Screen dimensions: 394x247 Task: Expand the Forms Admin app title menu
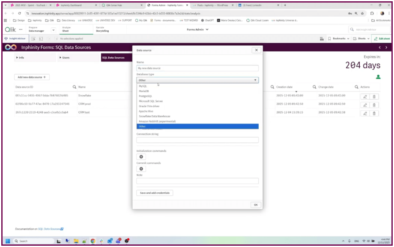pyautogui.click(x=197, y=29)
